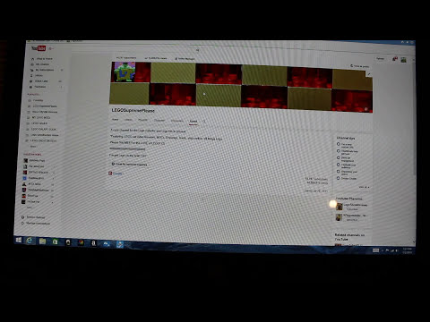
Task: Open second subscription channel in sidebar
Action: pos(34,166)
